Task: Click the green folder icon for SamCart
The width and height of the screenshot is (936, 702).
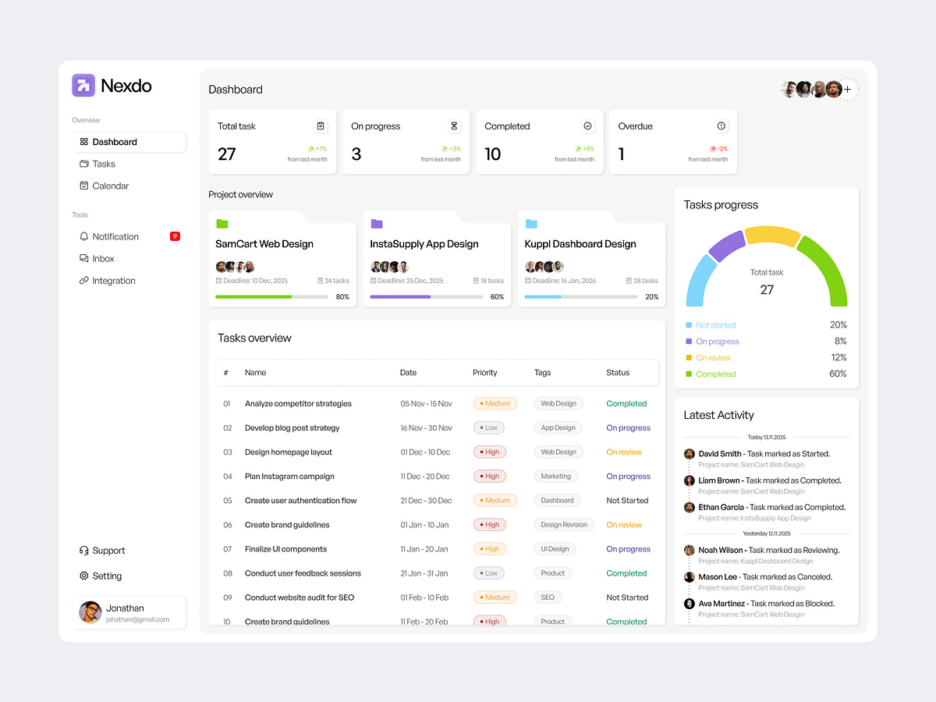Action: [x=222, y=224]
